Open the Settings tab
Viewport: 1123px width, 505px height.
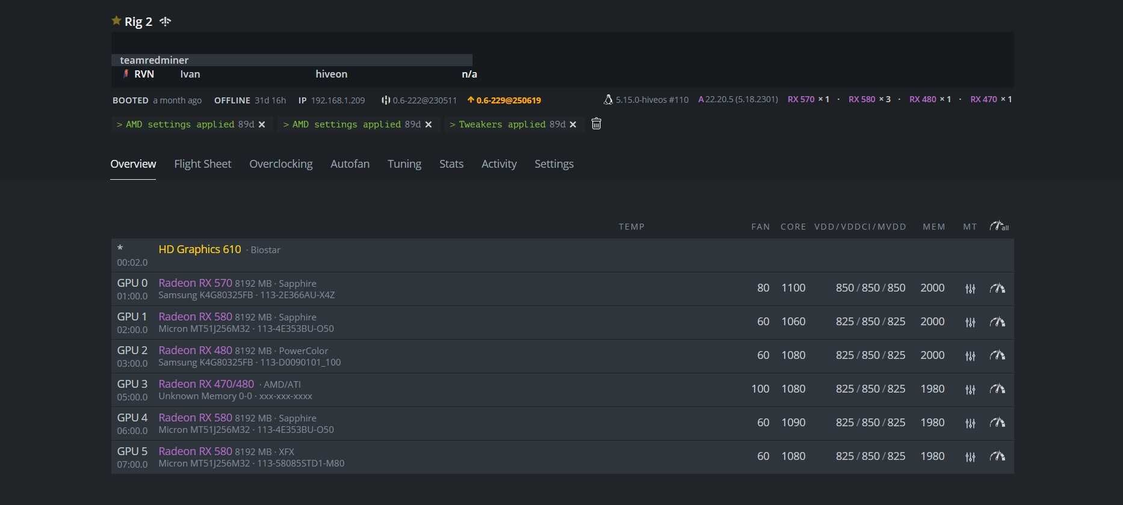tap(554, 164)
